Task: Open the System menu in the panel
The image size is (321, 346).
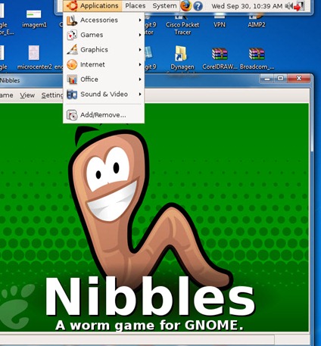Action: point(164,6)
